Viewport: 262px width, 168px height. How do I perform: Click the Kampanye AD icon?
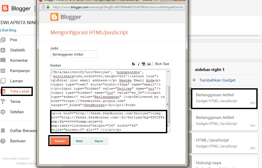click(x=3, y=70)
